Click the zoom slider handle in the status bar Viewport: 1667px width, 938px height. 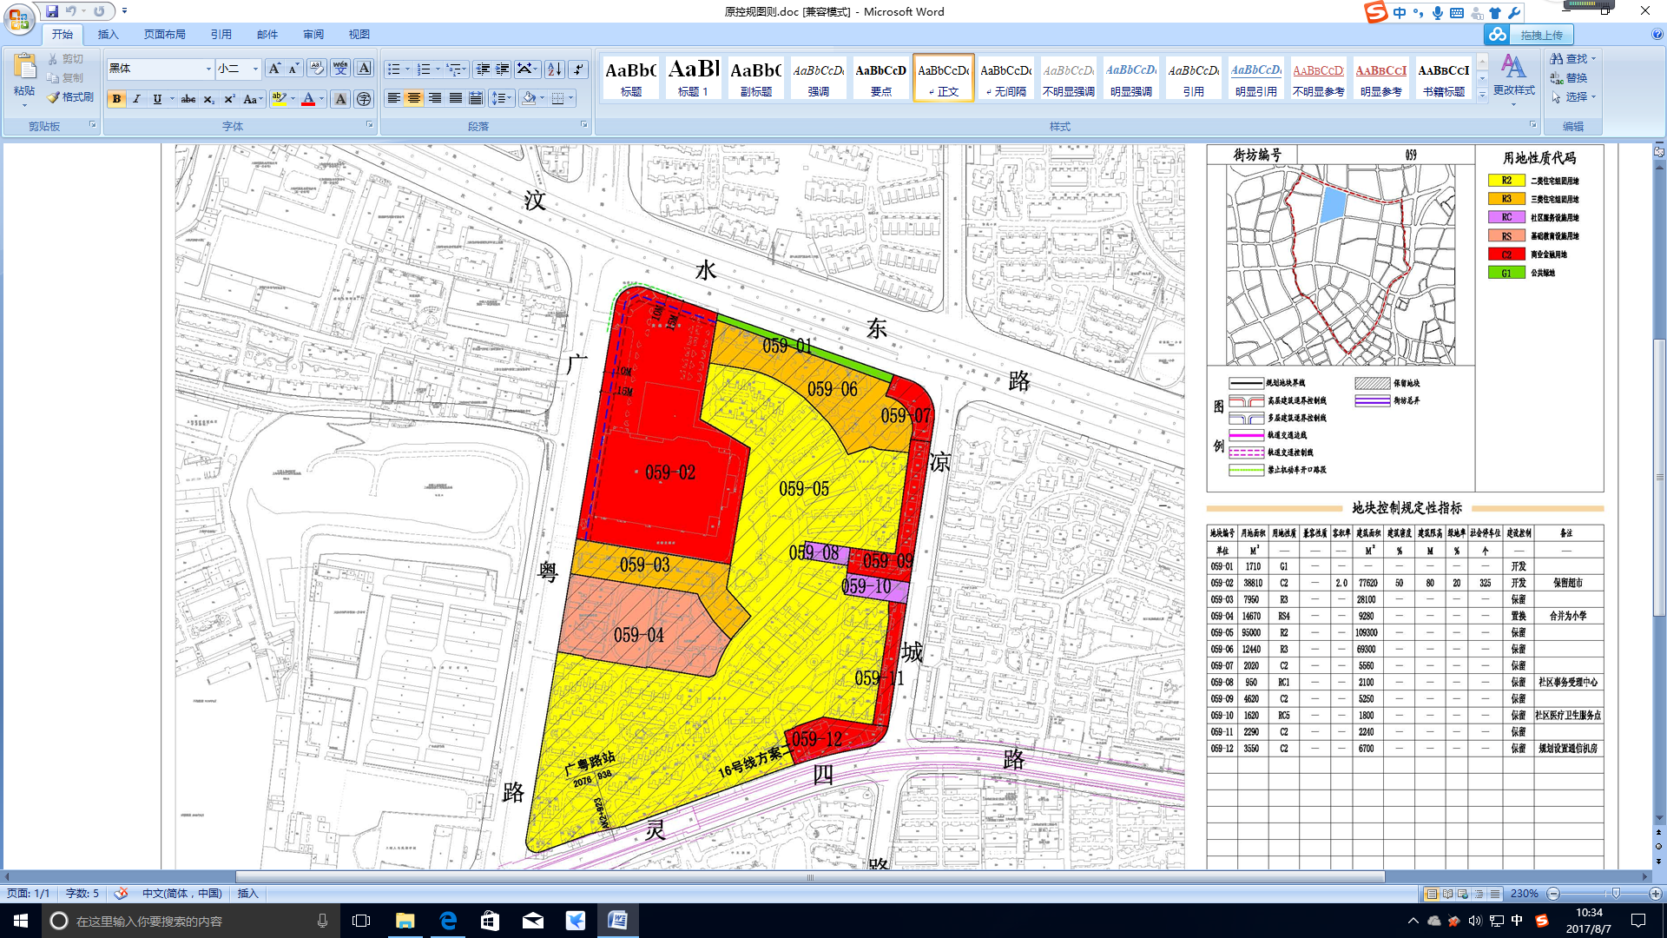click(1616, 894)
